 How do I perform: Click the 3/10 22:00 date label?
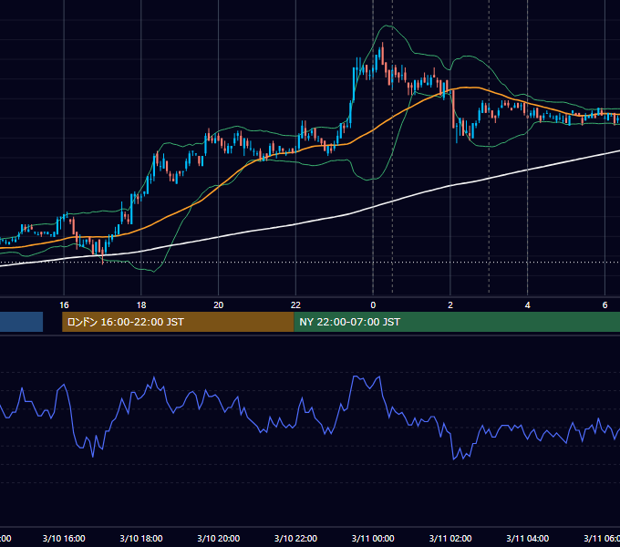coord(295,538)
